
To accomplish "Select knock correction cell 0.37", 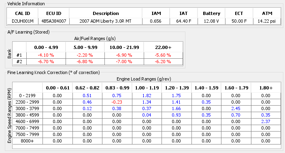I will tap(147, 108).
